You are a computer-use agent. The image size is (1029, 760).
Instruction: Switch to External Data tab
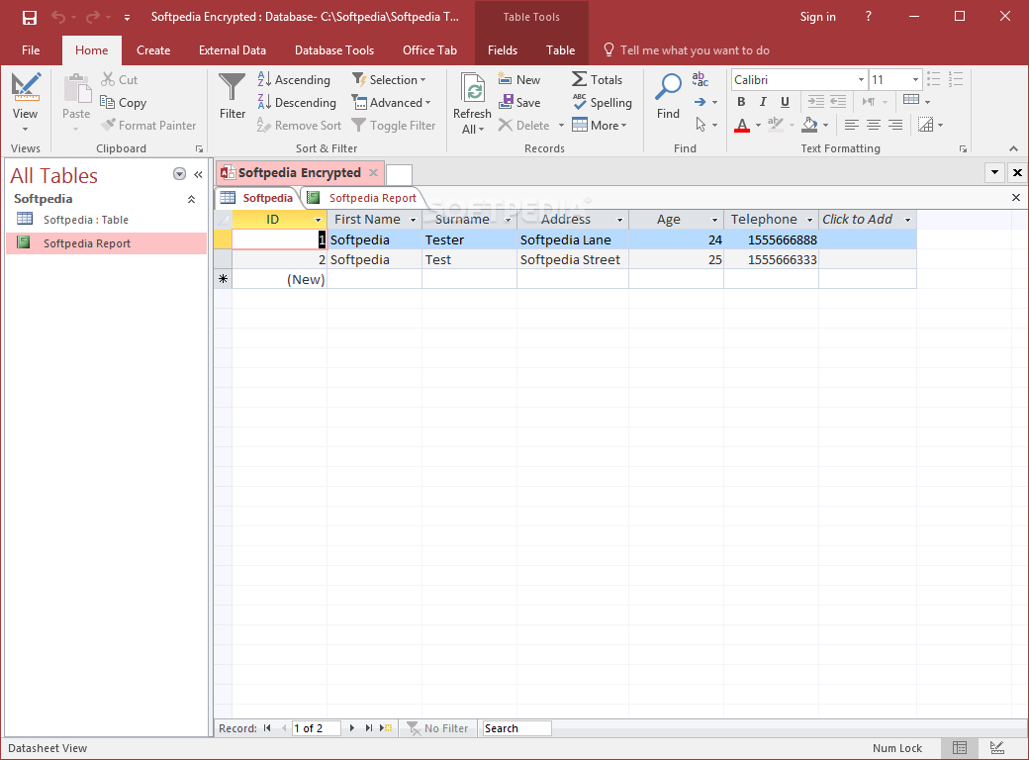[233, 50]
